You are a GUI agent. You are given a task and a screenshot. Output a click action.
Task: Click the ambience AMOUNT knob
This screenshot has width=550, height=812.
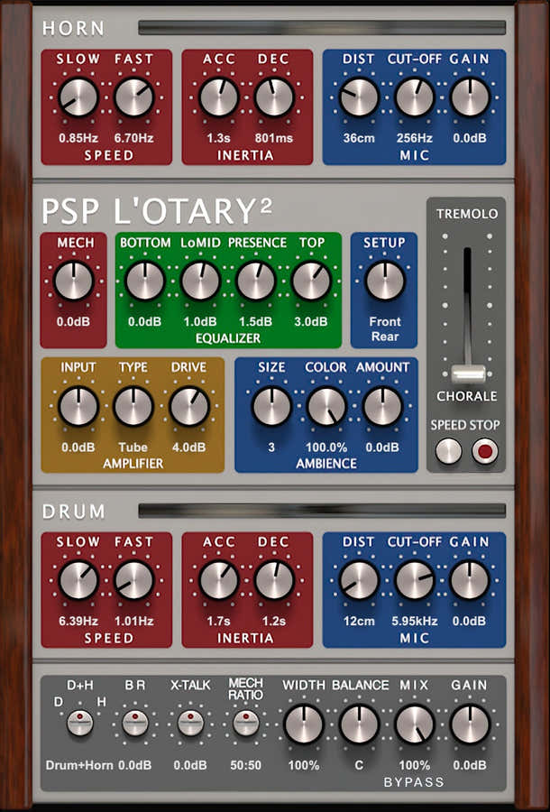[x=382, y=406]
